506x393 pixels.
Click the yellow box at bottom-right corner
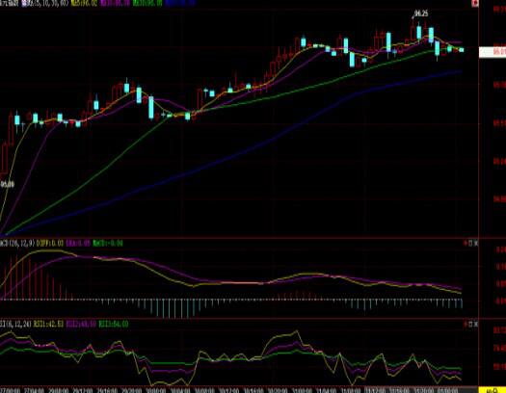(x=493, y=390)
